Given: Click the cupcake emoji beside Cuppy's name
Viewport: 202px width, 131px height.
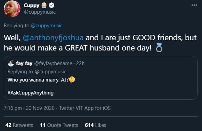Looking at the screenshot, I should point(44,5).
